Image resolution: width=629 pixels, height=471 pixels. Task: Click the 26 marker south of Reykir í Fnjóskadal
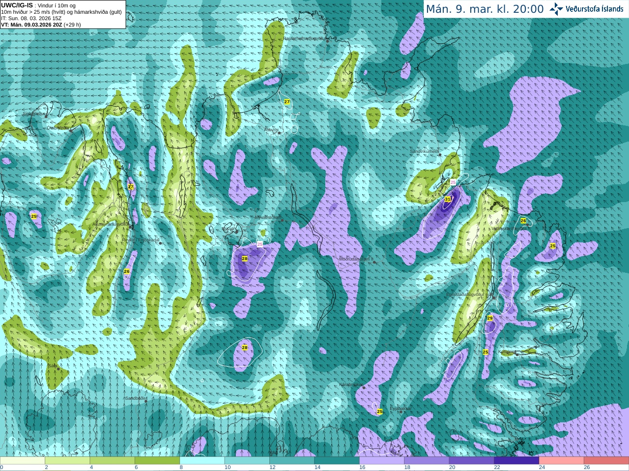coord(126,271)
